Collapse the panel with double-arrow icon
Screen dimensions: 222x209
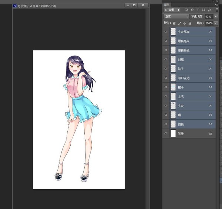tap(213, 1)
